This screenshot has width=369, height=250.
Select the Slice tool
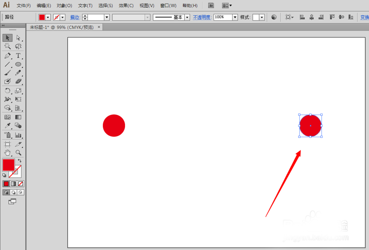point(18,144)
